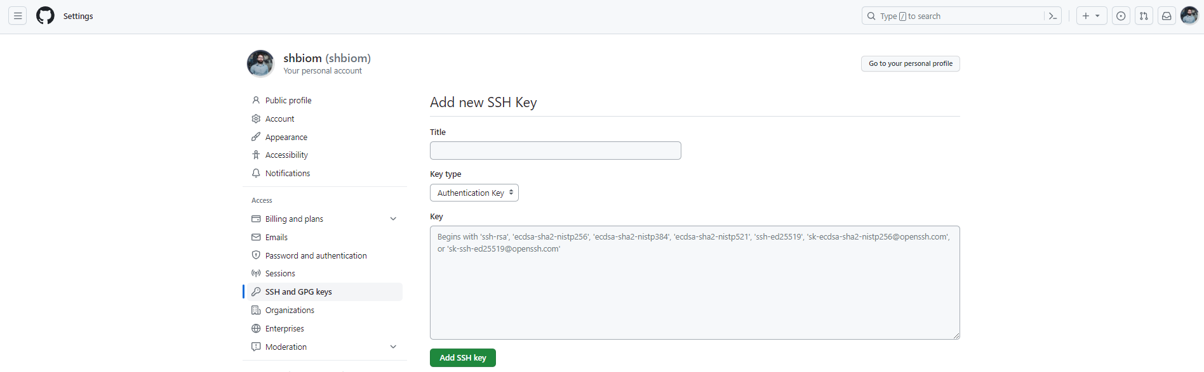Open the notifications inbox icon
1204x372 pixels.
tap(1167, 16)
